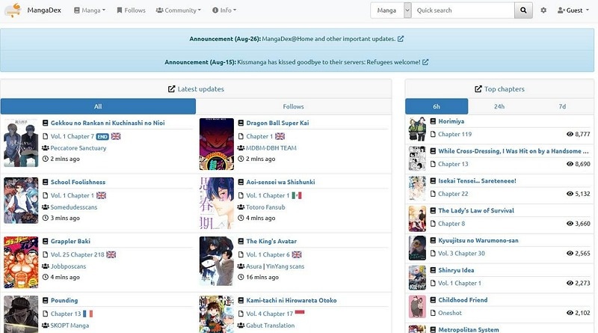The width and height of the screenshot is (598, 333).
Task: Switch to the Follows updates tab
Action: [293, 106]
